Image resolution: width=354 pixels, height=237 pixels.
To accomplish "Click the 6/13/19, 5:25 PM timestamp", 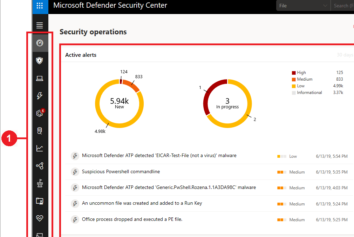I will (x=332, y=219).
